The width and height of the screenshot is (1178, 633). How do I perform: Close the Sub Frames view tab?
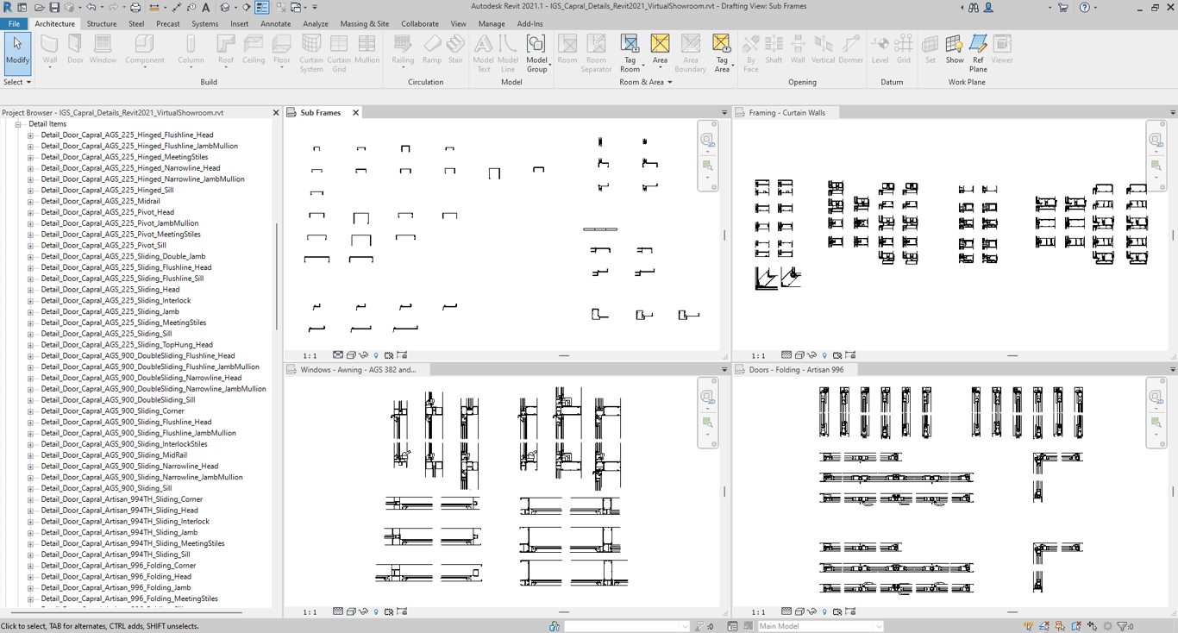355,113
